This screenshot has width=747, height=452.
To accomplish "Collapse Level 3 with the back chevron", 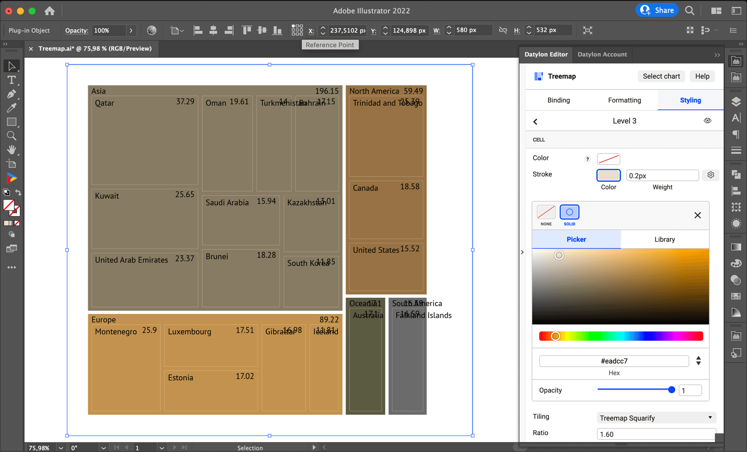I will pos(535,121).
